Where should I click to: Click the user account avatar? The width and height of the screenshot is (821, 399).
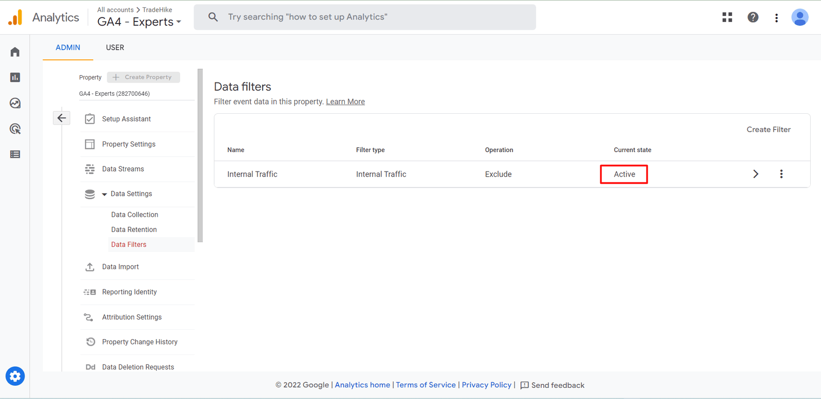click(x=800, y=17)
